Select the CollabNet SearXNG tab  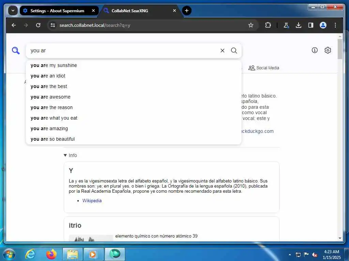(140, 11)
